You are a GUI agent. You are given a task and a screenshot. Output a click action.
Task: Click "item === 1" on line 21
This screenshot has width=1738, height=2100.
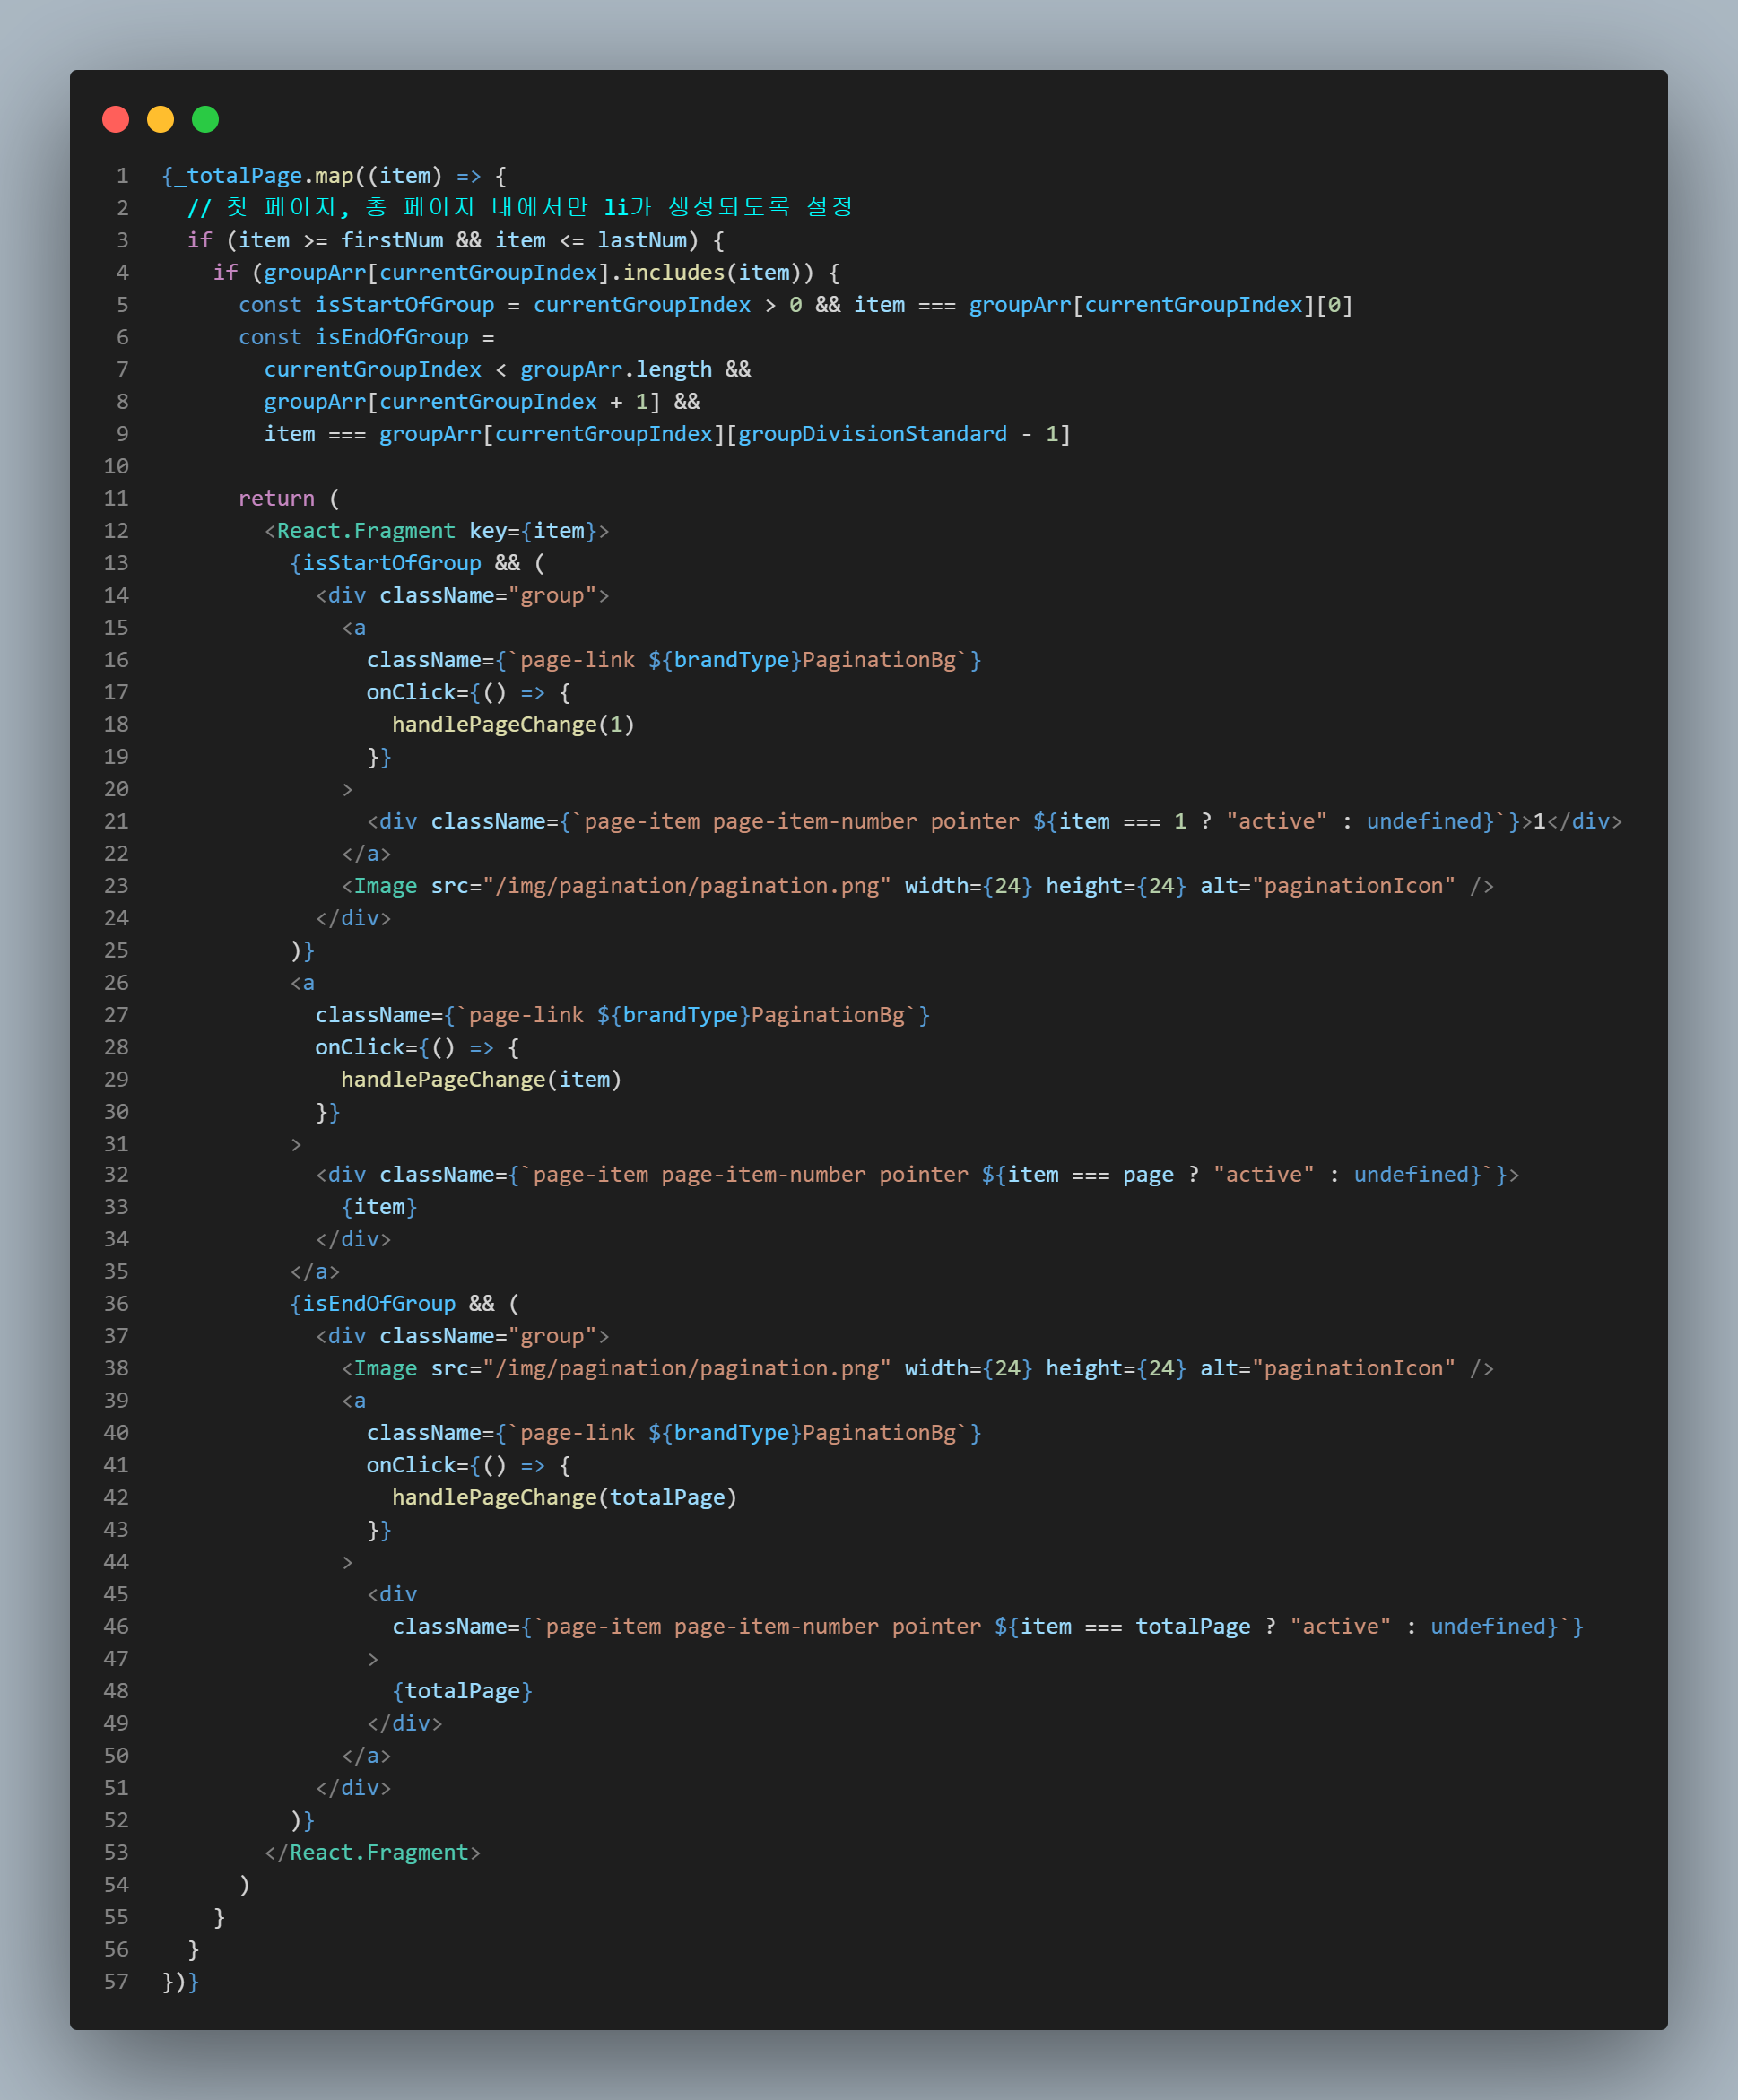[x=1123, y=821]
